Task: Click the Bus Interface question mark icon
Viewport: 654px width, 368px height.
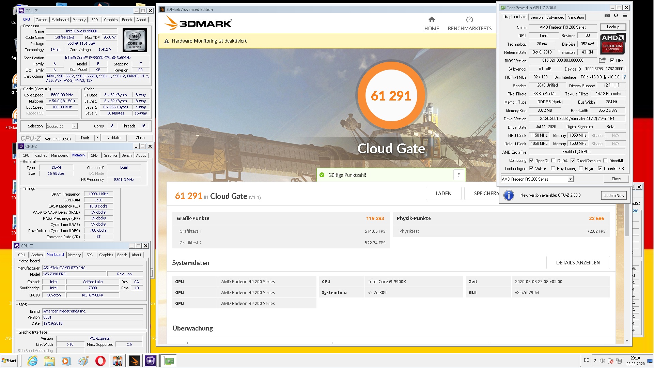Action: click(625, 77)
